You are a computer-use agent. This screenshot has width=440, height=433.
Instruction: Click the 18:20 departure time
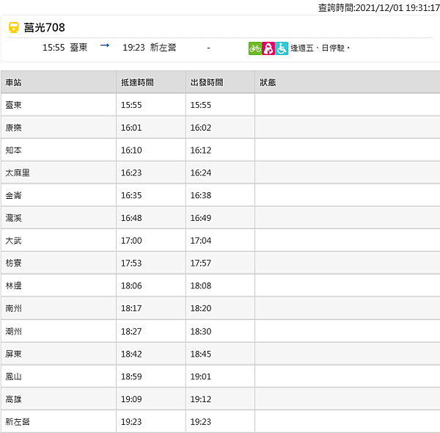tap(201, 308)
